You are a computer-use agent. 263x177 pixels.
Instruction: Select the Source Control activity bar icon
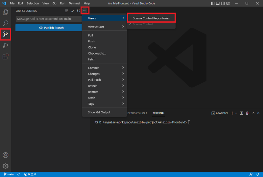(5, 34)
